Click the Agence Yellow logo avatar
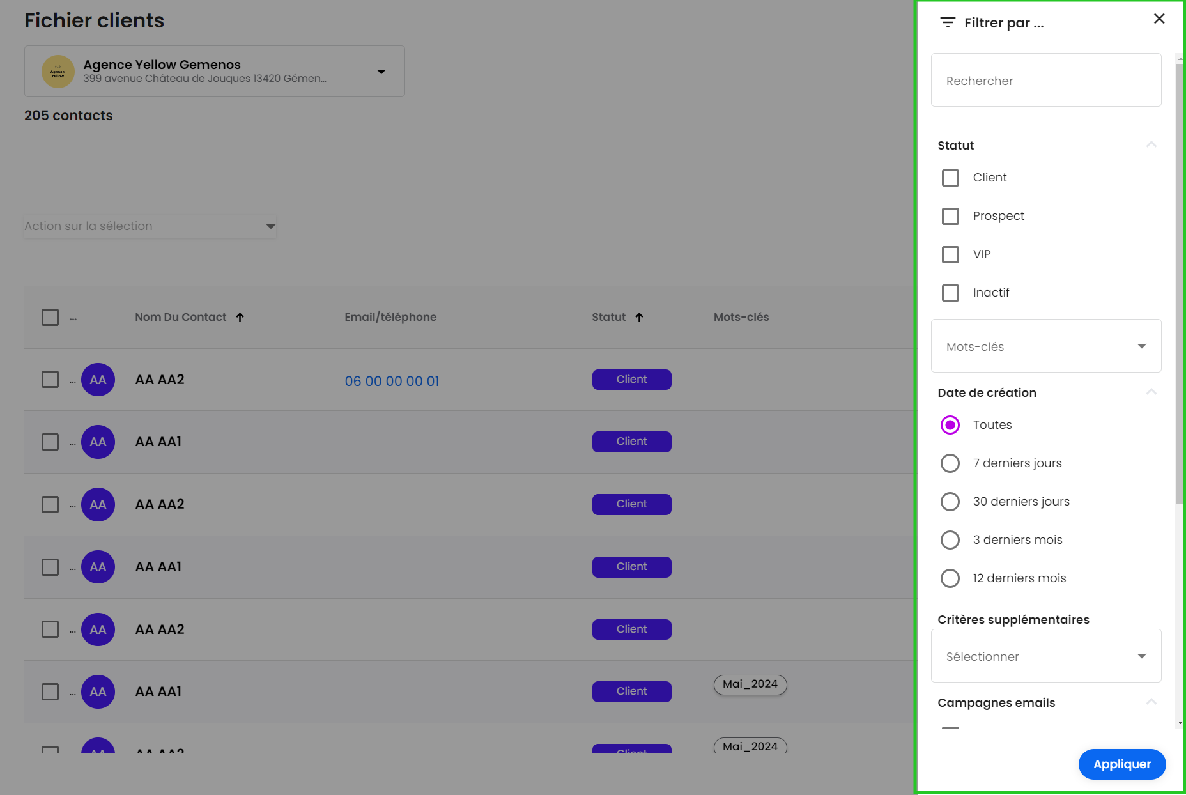The height and width of the screenshot is (795, 1186). pyautogui.click(x=58, y=71)
